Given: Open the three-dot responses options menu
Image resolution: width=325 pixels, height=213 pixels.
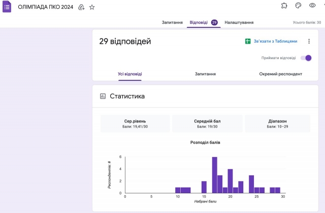Looking at the screenshot, I should tap(309, 41).
